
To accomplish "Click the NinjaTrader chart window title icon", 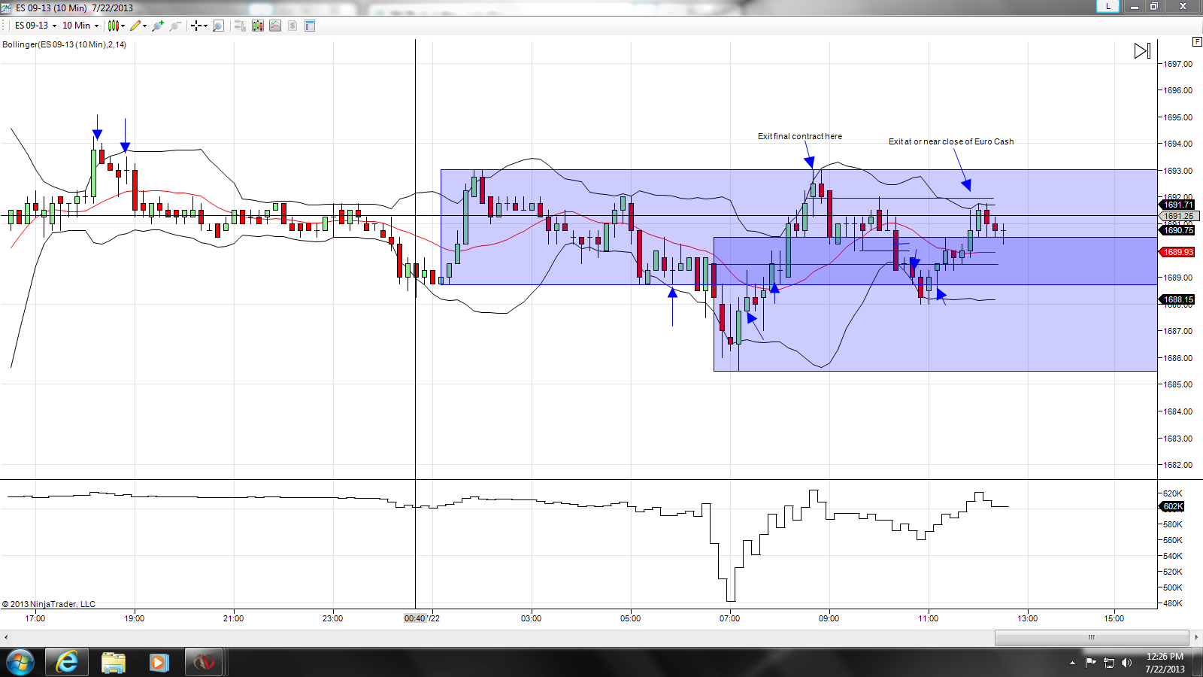I will coord(6,8).
